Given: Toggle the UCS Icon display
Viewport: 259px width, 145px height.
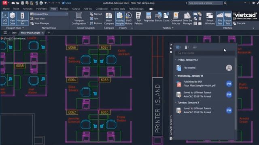Looking at the screenshot, I should tap(5, 19).
